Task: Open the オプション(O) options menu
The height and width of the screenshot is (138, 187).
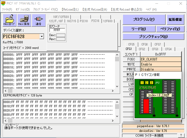Action: pyautogui.click(x=23, y=9)
